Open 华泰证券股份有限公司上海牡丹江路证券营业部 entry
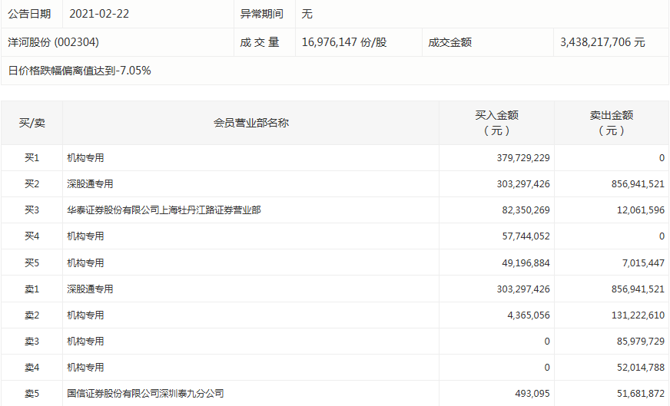670x406 pixels. (164, 210)
